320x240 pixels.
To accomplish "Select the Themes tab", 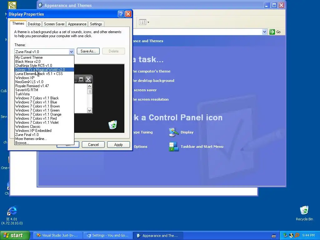I will [x=18, y=23].
